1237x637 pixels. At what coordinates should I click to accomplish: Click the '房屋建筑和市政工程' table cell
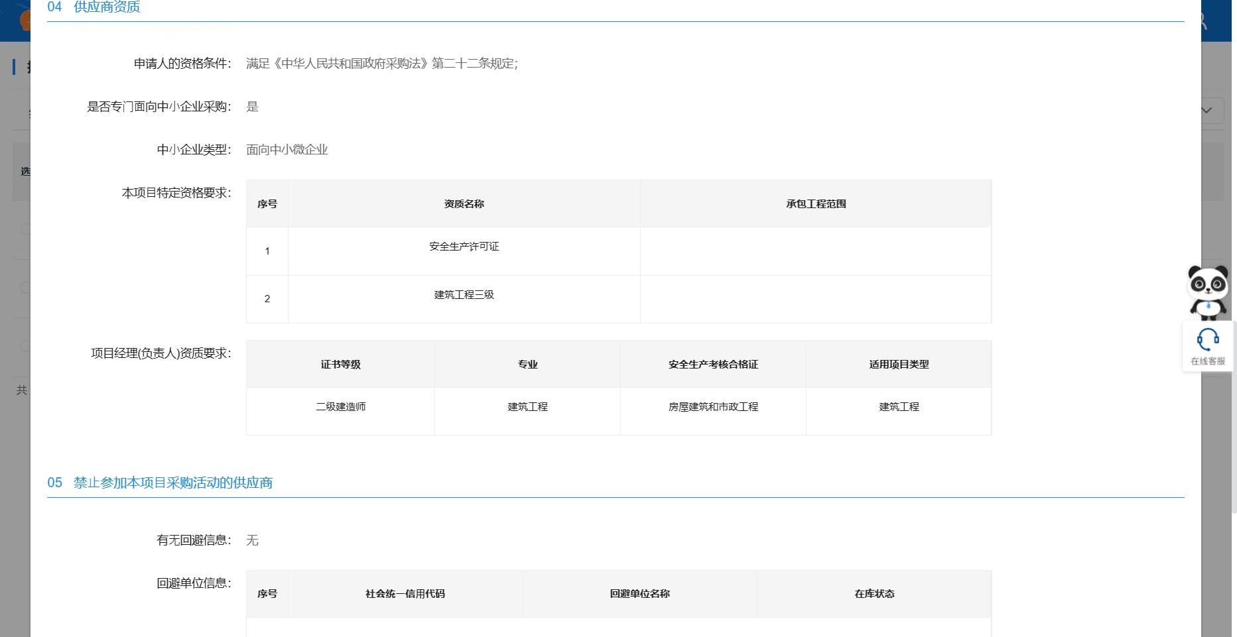[713, 407]
